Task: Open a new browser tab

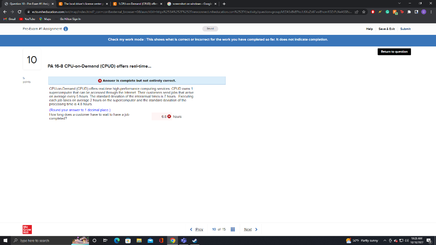Action: coord(224,4)
